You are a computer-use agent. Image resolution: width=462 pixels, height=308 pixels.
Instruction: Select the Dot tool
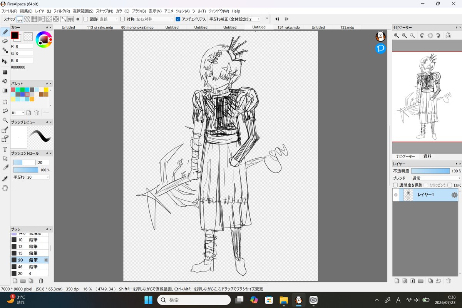[5, 50]
